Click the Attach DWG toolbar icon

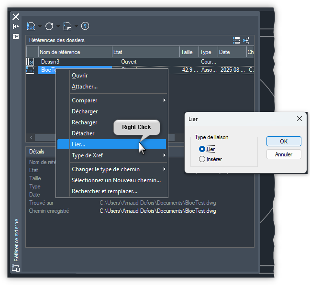tap(31, 26)
